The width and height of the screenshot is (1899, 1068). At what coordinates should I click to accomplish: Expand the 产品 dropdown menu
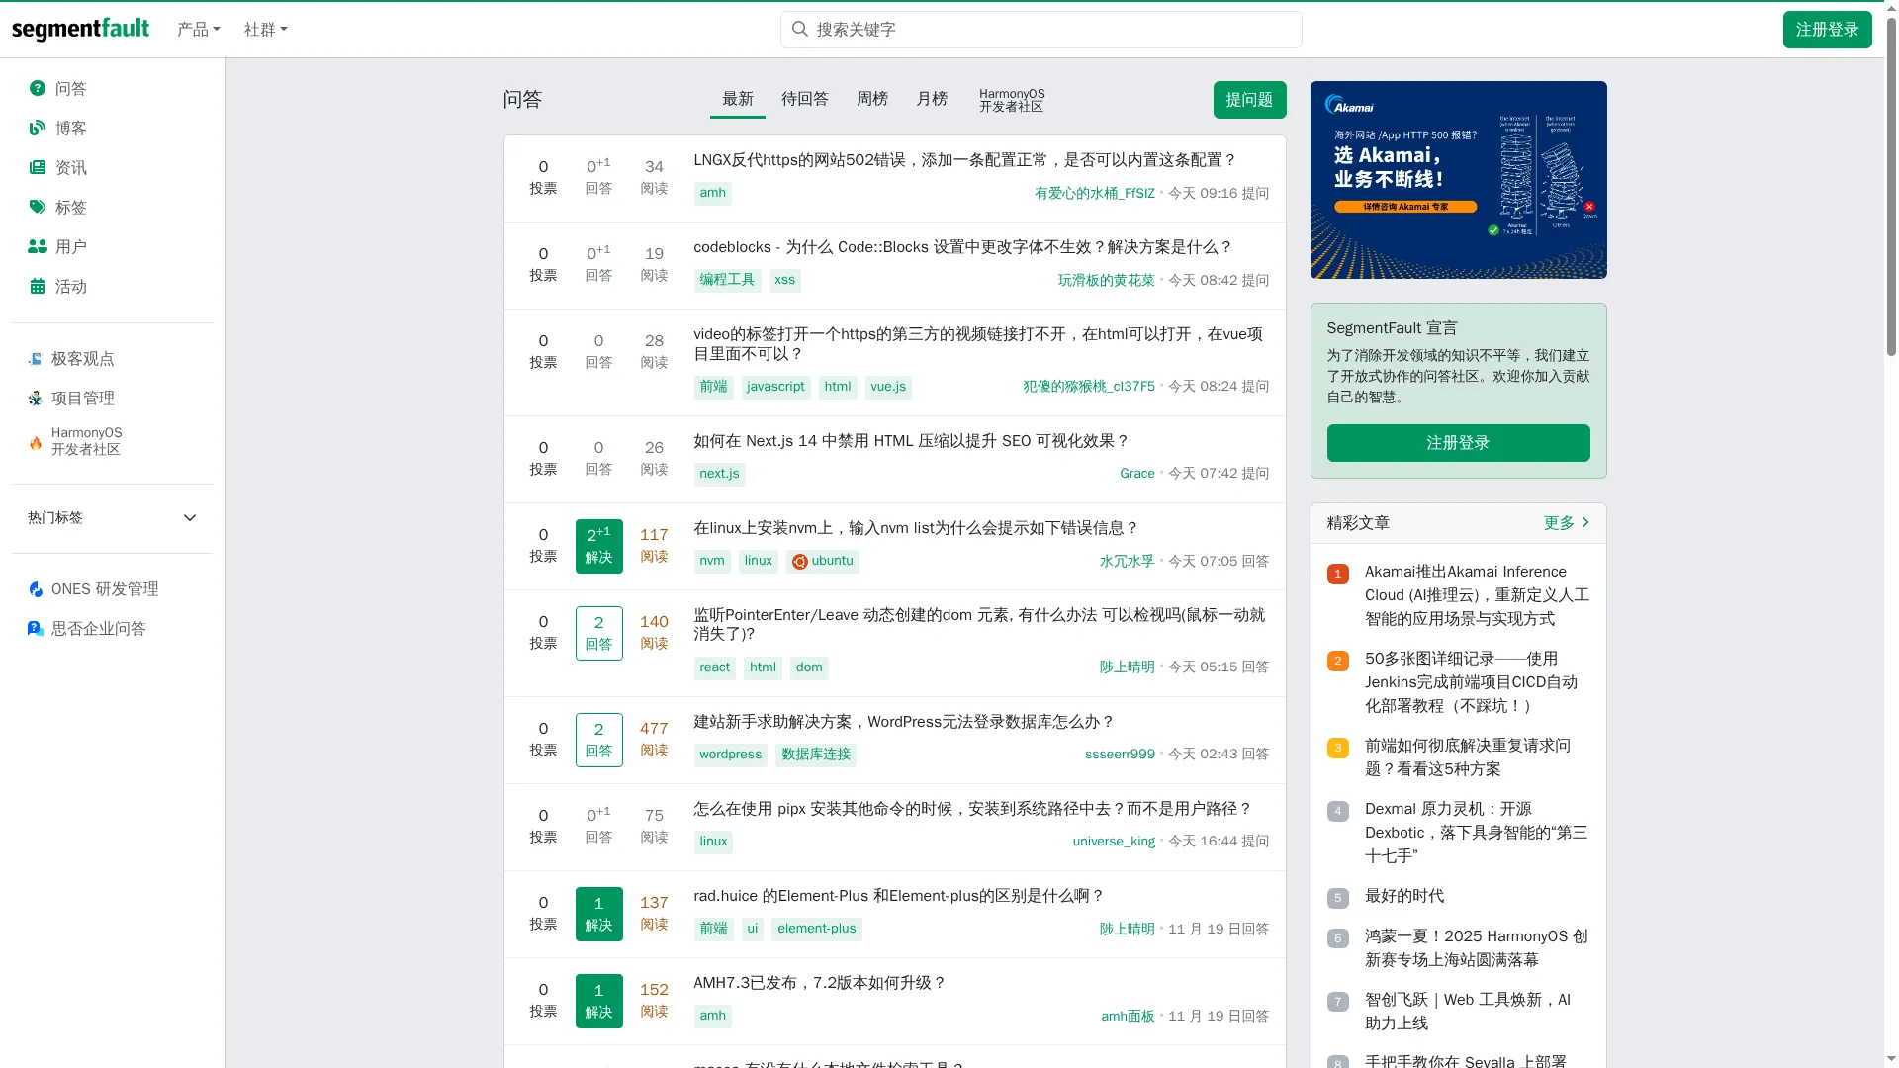tap(198, 29)
